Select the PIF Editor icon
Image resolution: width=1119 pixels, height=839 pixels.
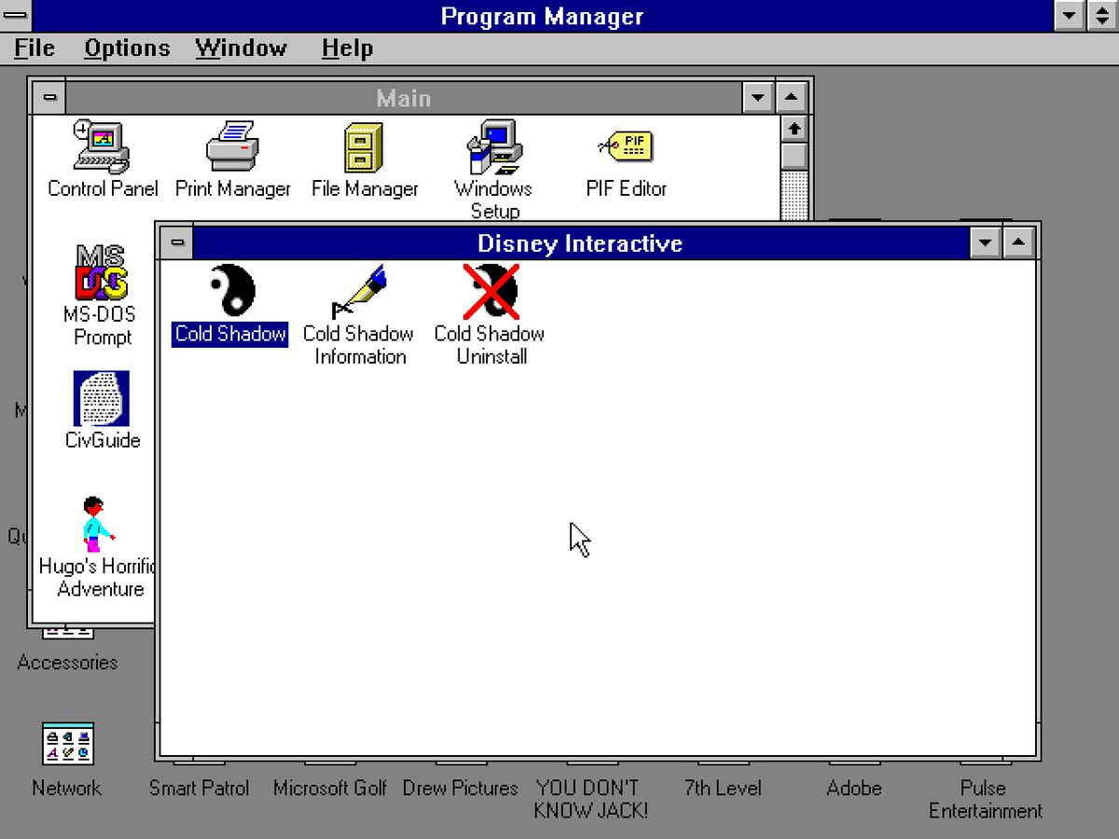[x=626, y=147]
